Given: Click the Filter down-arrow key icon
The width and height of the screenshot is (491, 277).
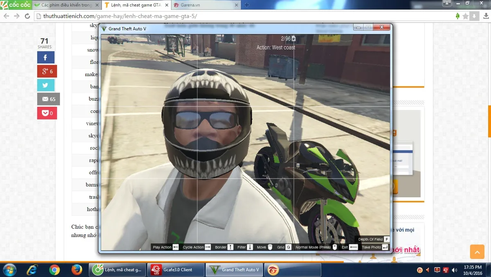Looking at the screenshot, I should (250, 247).
